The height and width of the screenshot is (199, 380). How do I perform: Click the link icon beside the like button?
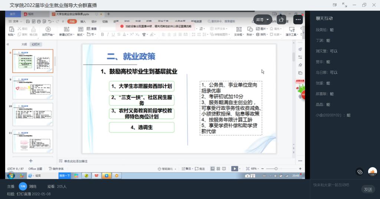point(359,172)
